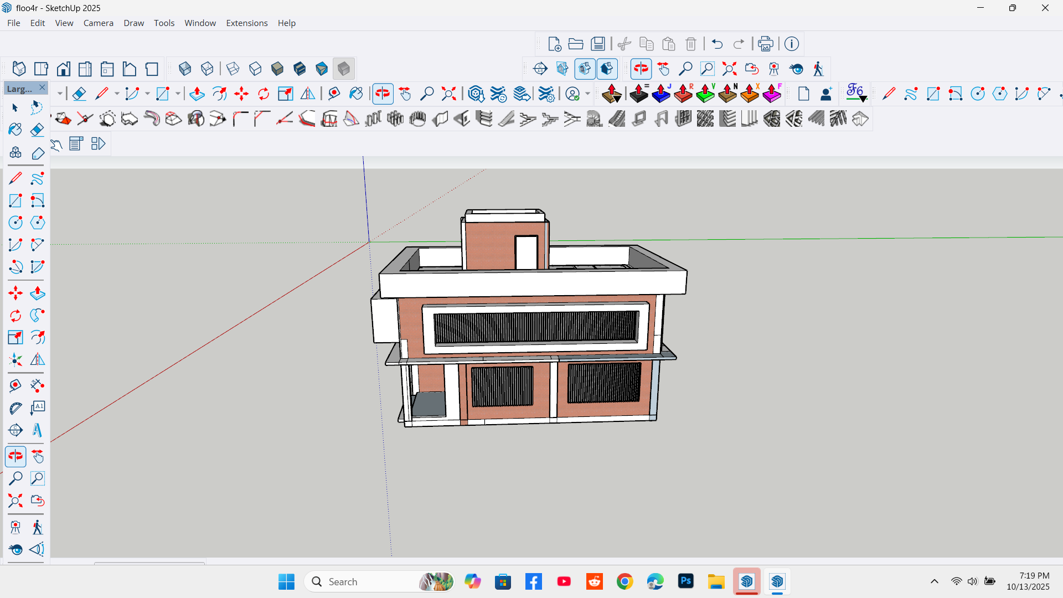The width and height of the screenshot is (1063, 598).
Task: Click the Undo button
Action: click(x=717, y=44)
